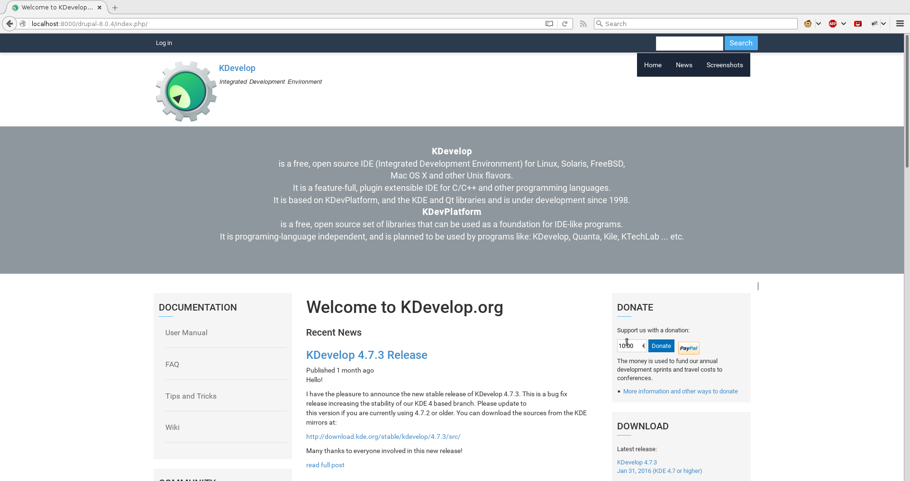
Task: Click the 'DONATE' block title
Action: (635, 308)
